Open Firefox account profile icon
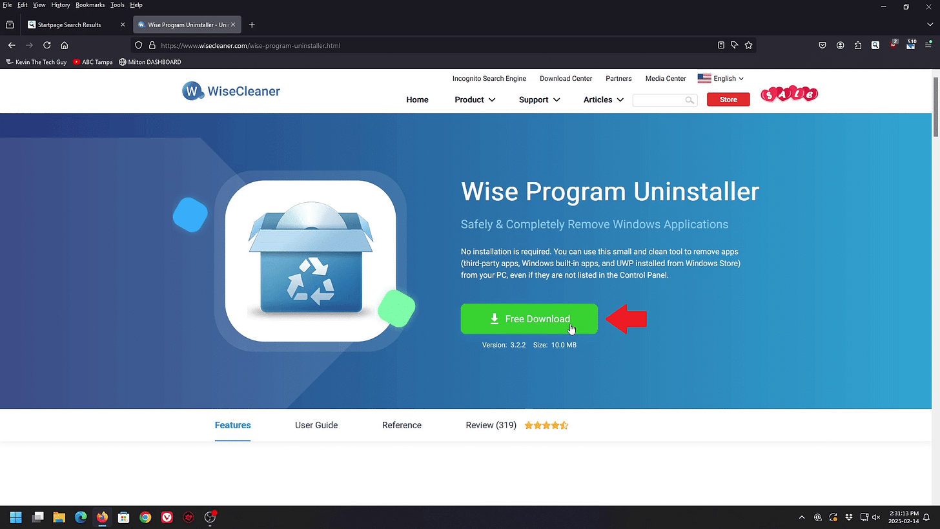Screen dimensions: 940x529 click(x=841, y=45)
